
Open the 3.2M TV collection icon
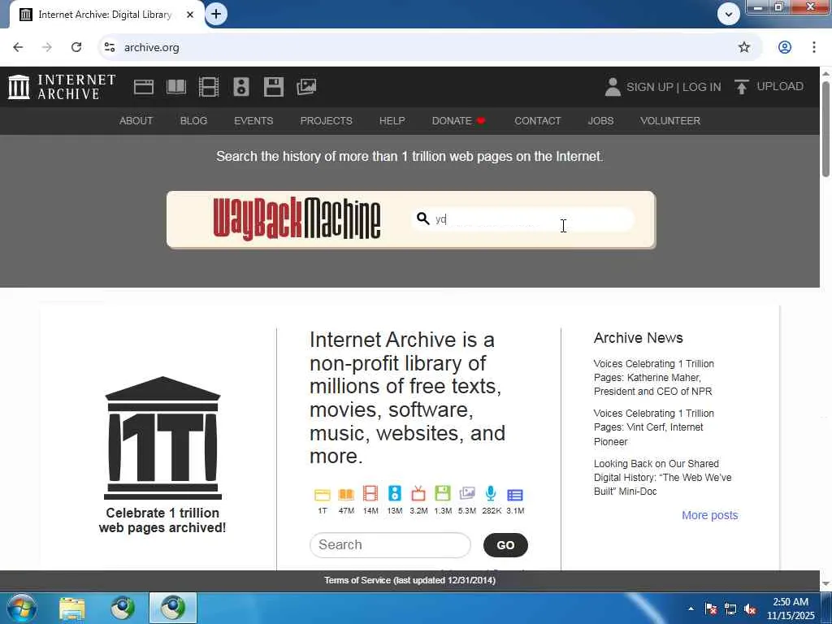tap(418, 493)
